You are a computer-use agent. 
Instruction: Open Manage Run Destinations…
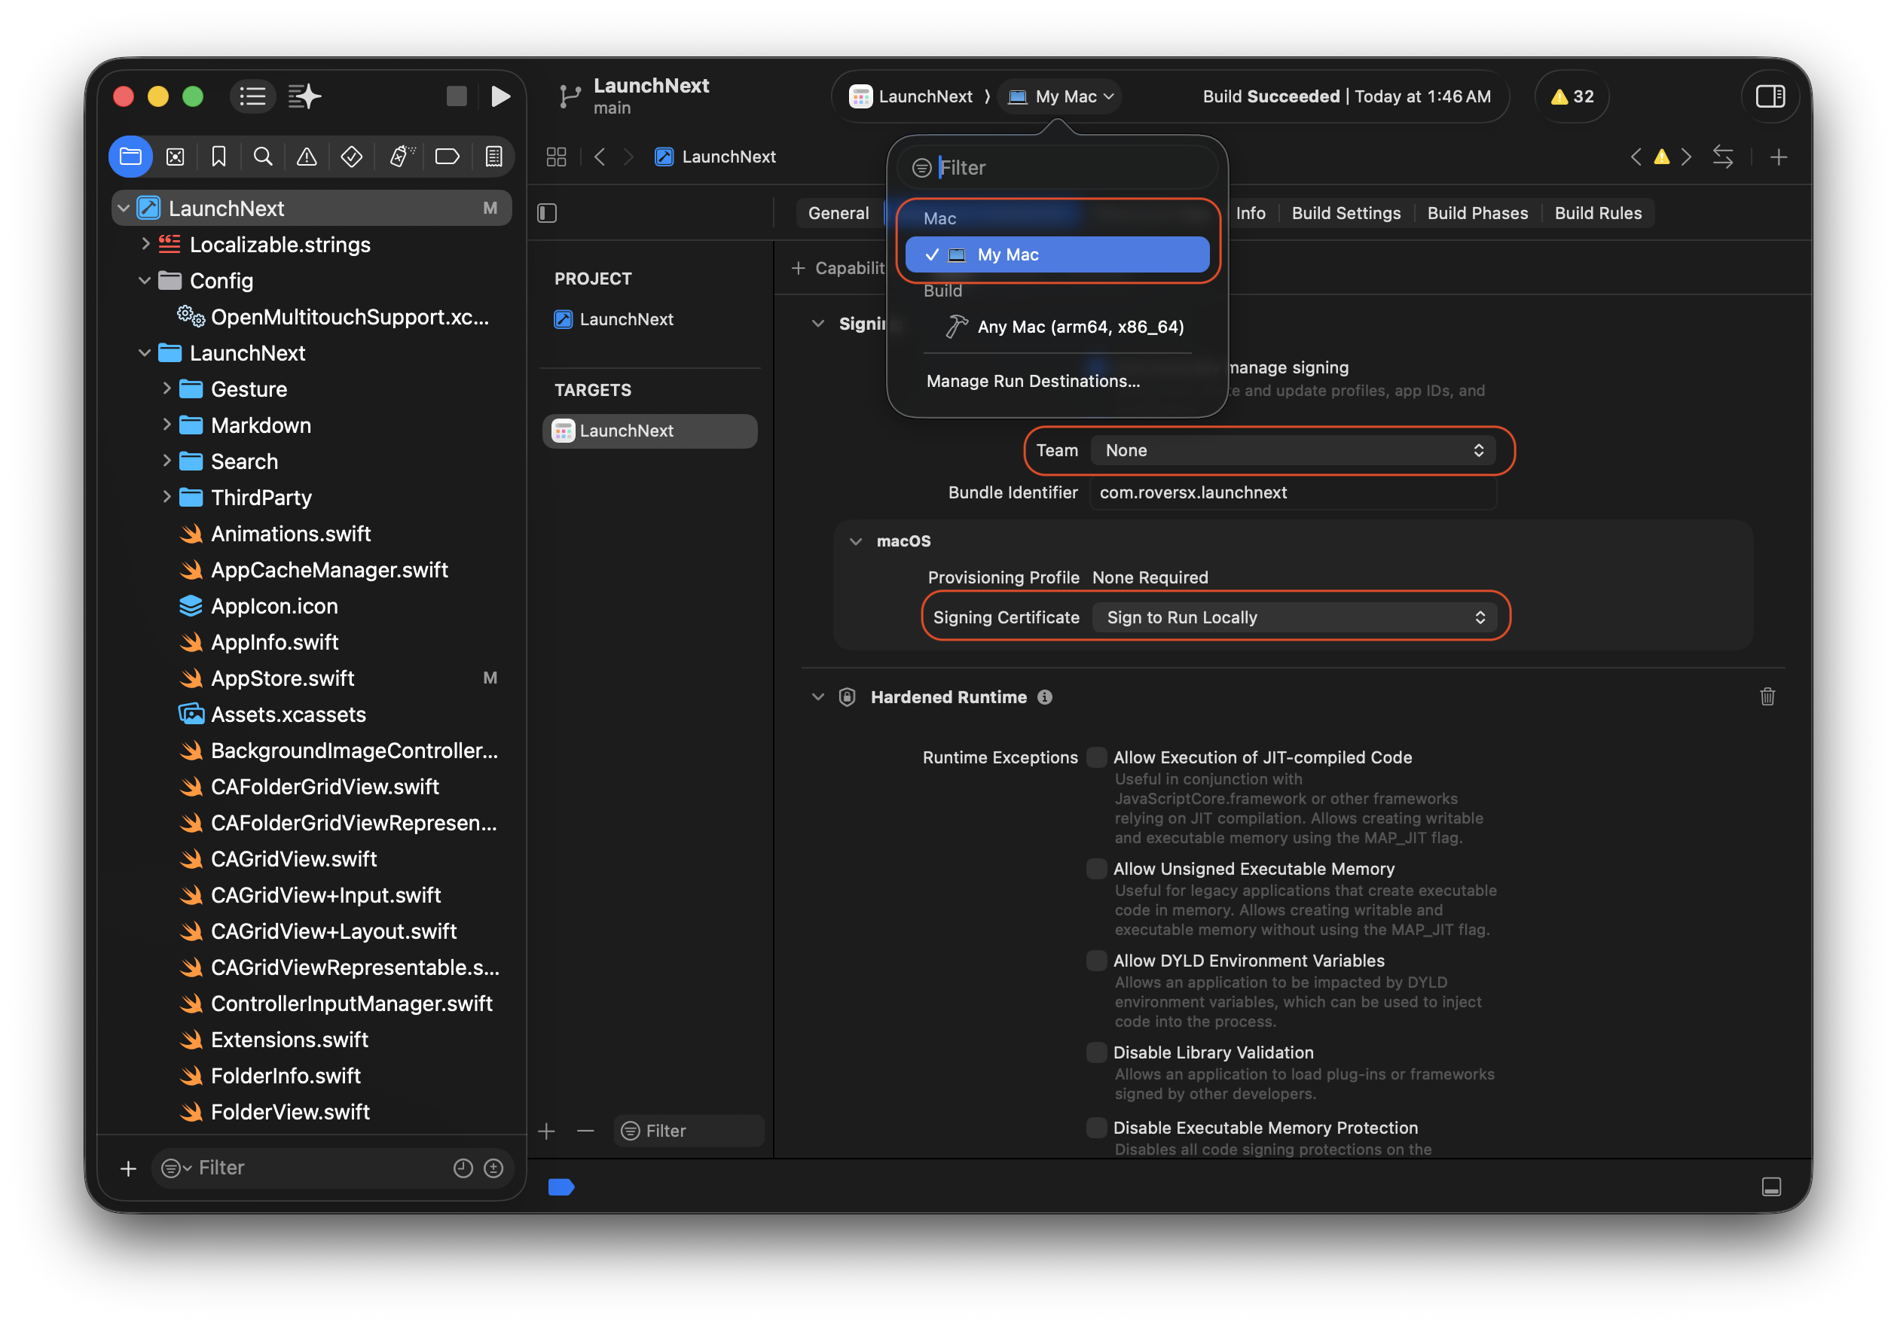(1033, 381)
